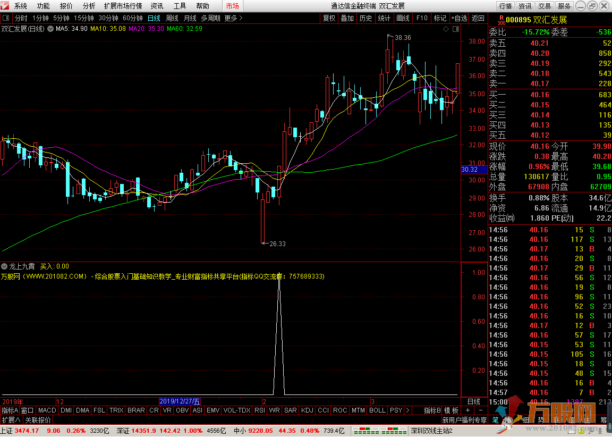Select the MACD indicator tab
The image size is (612, 437).
47,410
